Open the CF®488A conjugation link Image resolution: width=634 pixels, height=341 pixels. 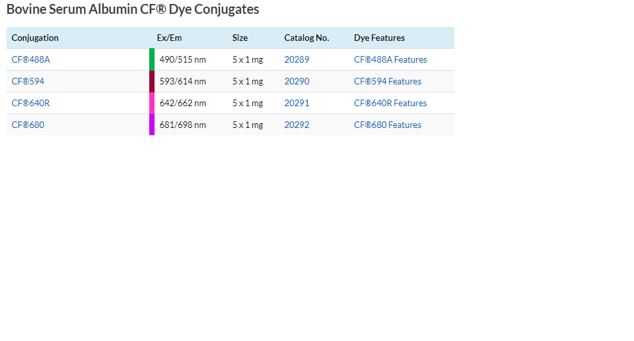click(30, 59)
